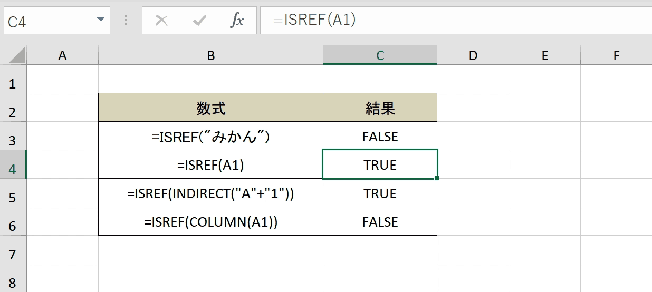Select column C header
Image resolution: width=652 pixels, height=292 pixels.
click(x=380, y=55)
